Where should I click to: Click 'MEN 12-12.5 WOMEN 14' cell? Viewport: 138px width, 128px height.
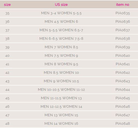click(x=61, y=107)
